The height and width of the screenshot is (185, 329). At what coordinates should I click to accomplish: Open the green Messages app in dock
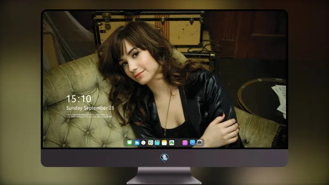(129, 143)
